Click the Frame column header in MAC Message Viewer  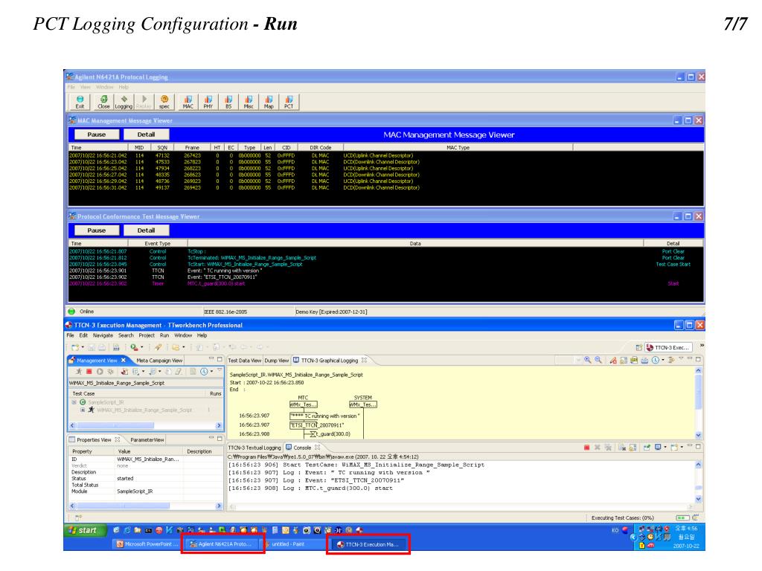tap(192, 147)
